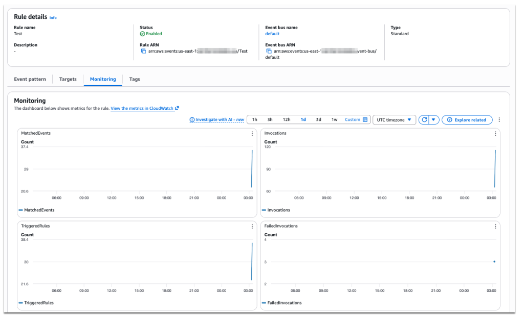Expand the refresh interval dropdown arrow
The width and height of the screenshot is (524, 319).
pos(434,120)
